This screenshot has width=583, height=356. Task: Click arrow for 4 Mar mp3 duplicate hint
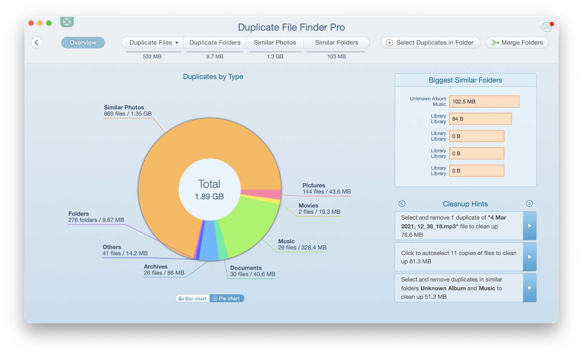point(530,226)
